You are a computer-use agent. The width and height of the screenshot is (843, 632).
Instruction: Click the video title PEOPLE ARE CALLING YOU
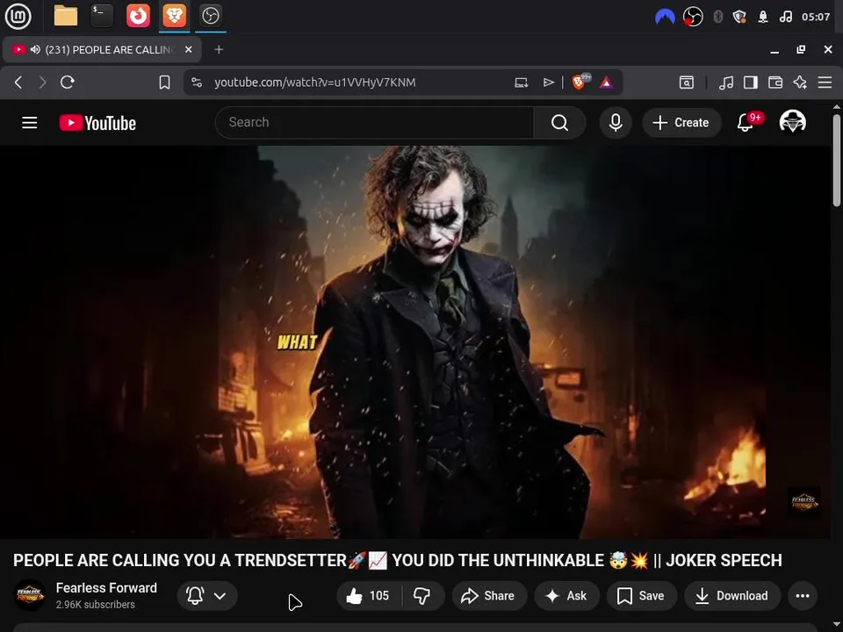[397, 560]
